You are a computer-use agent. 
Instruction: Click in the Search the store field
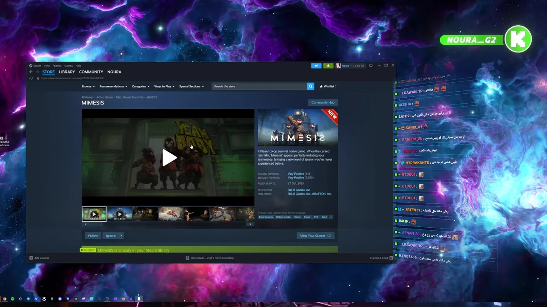[x=259, y=86]
